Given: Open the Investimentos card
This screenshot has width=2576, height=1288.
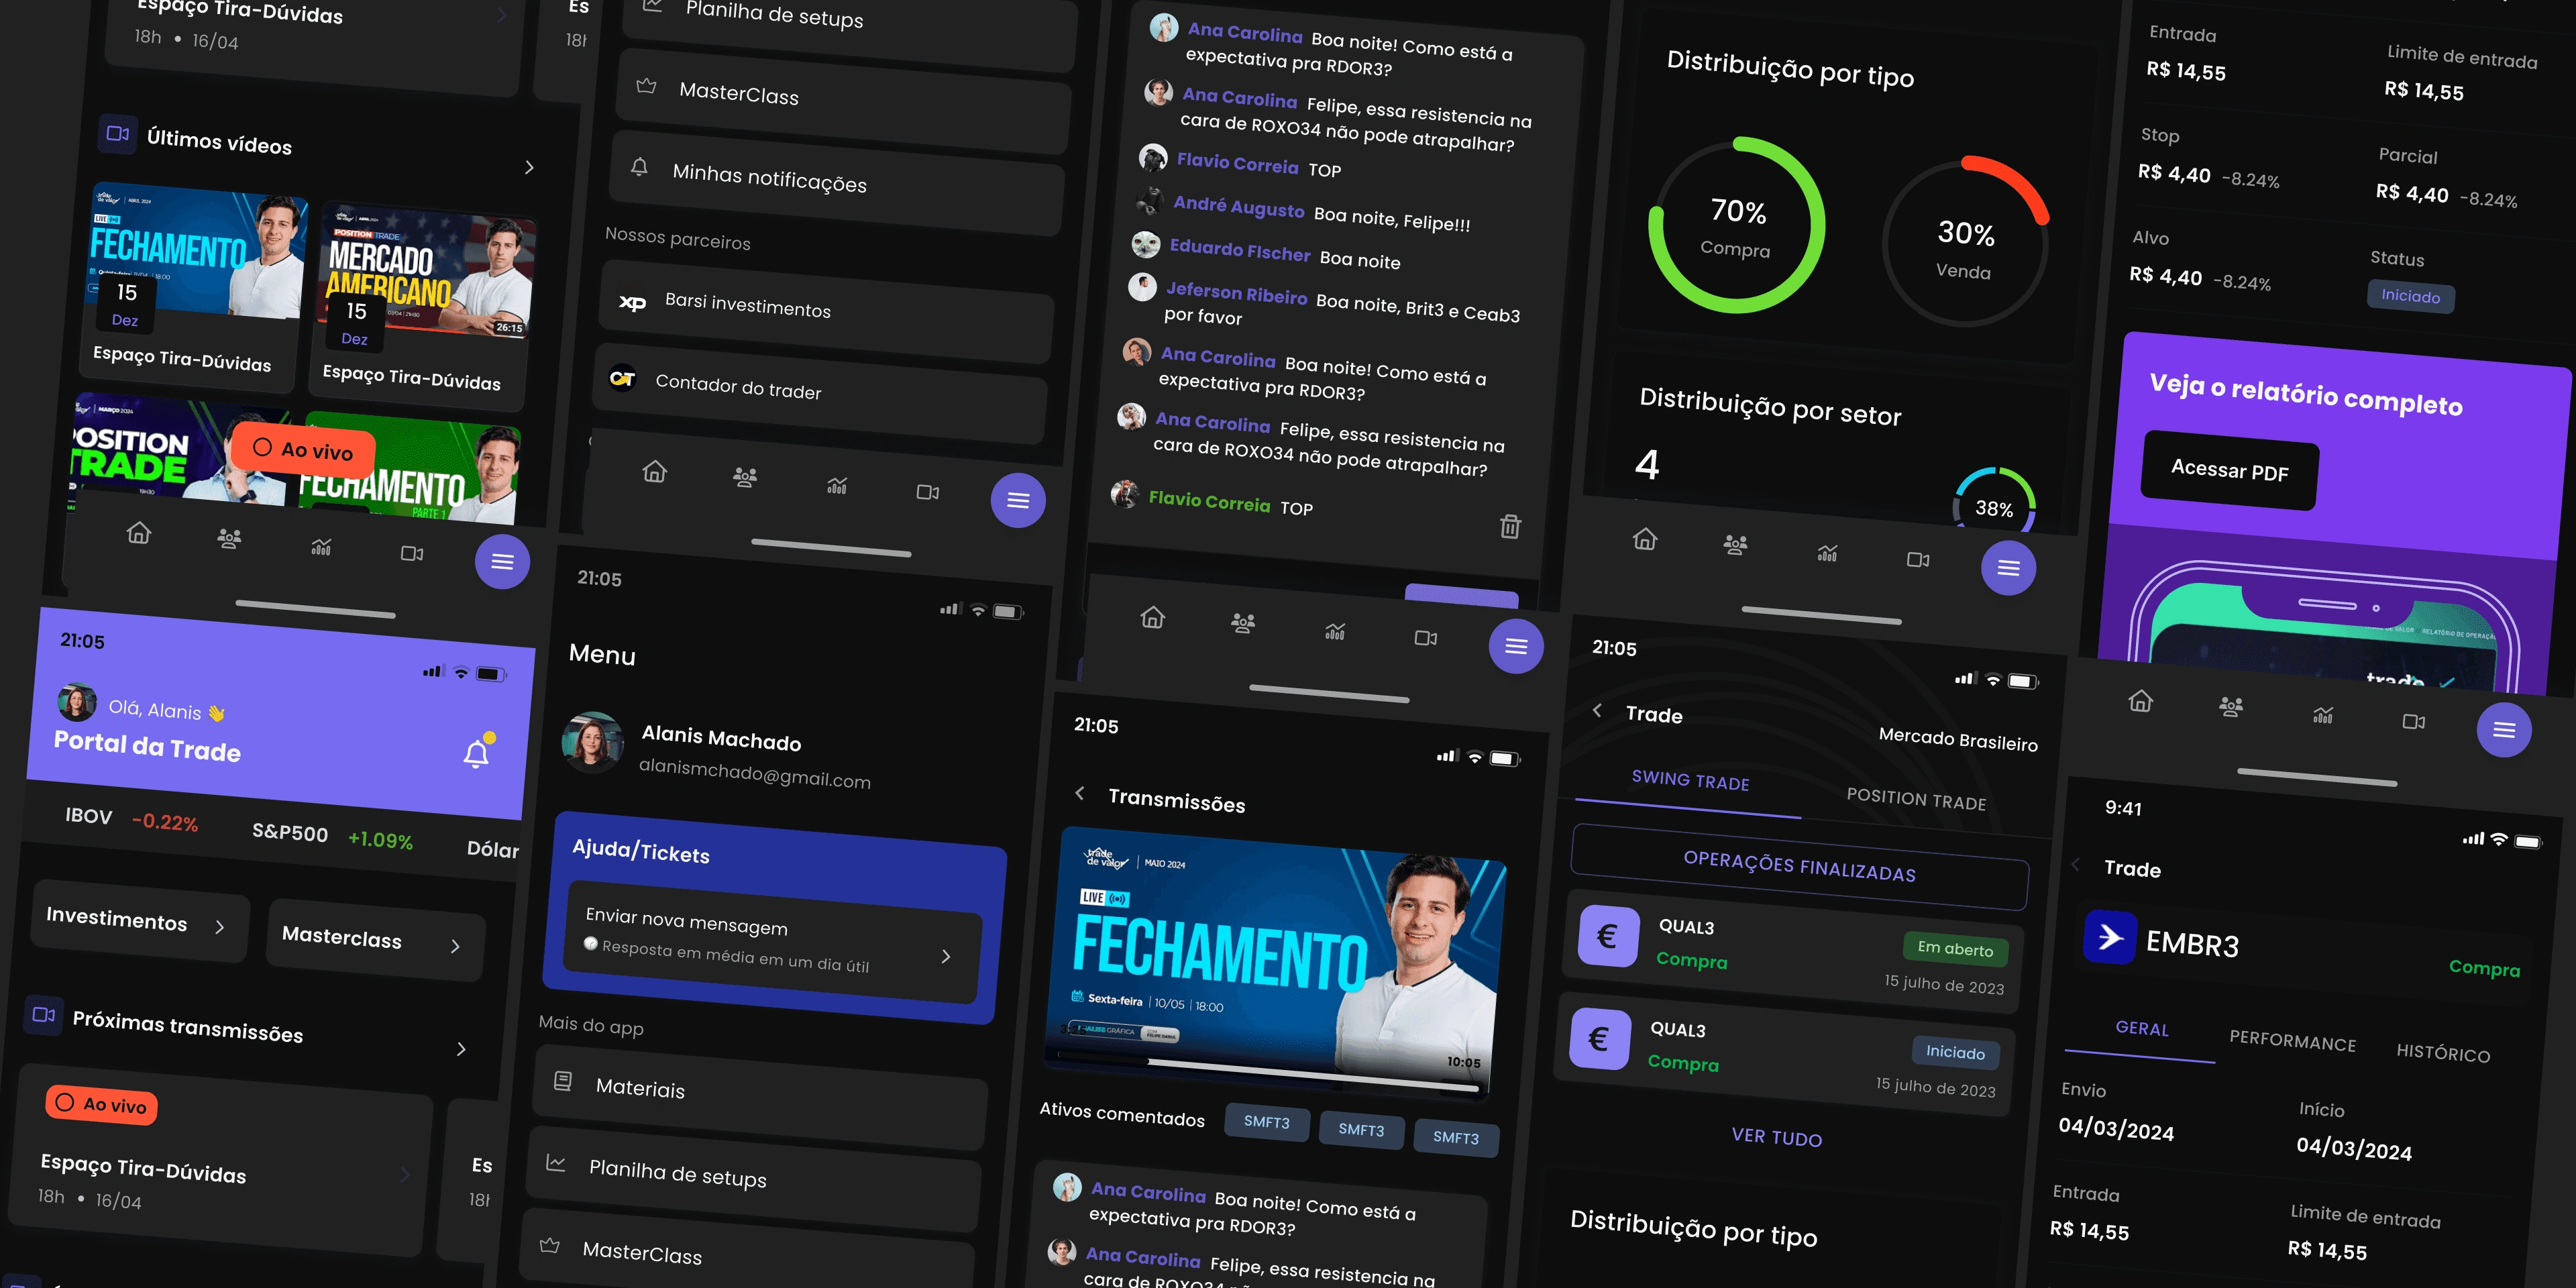Looking at the screenshot, I should pyautogui.click(x=139, y=922).
